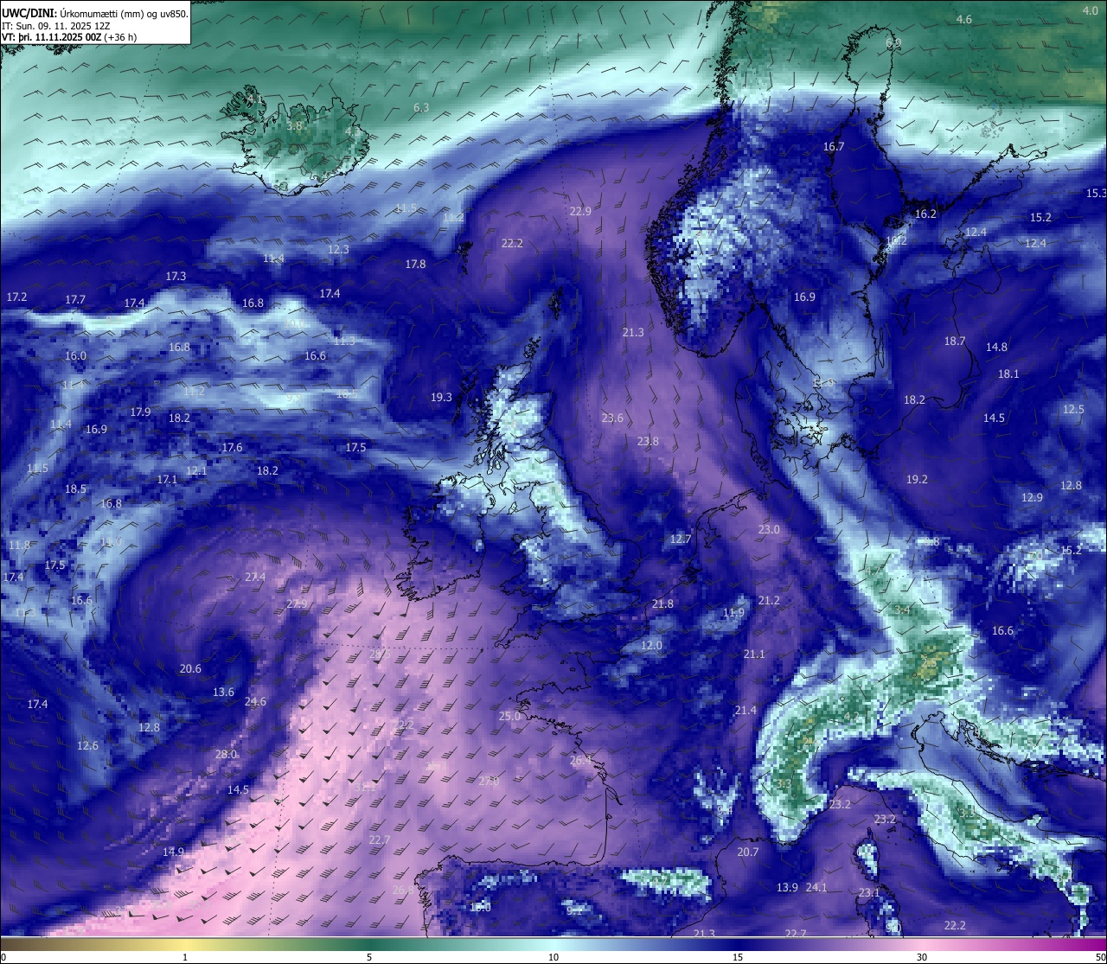1107x964 pixels.
Task: Select the 26.4 value label
Action: (580, 761)
